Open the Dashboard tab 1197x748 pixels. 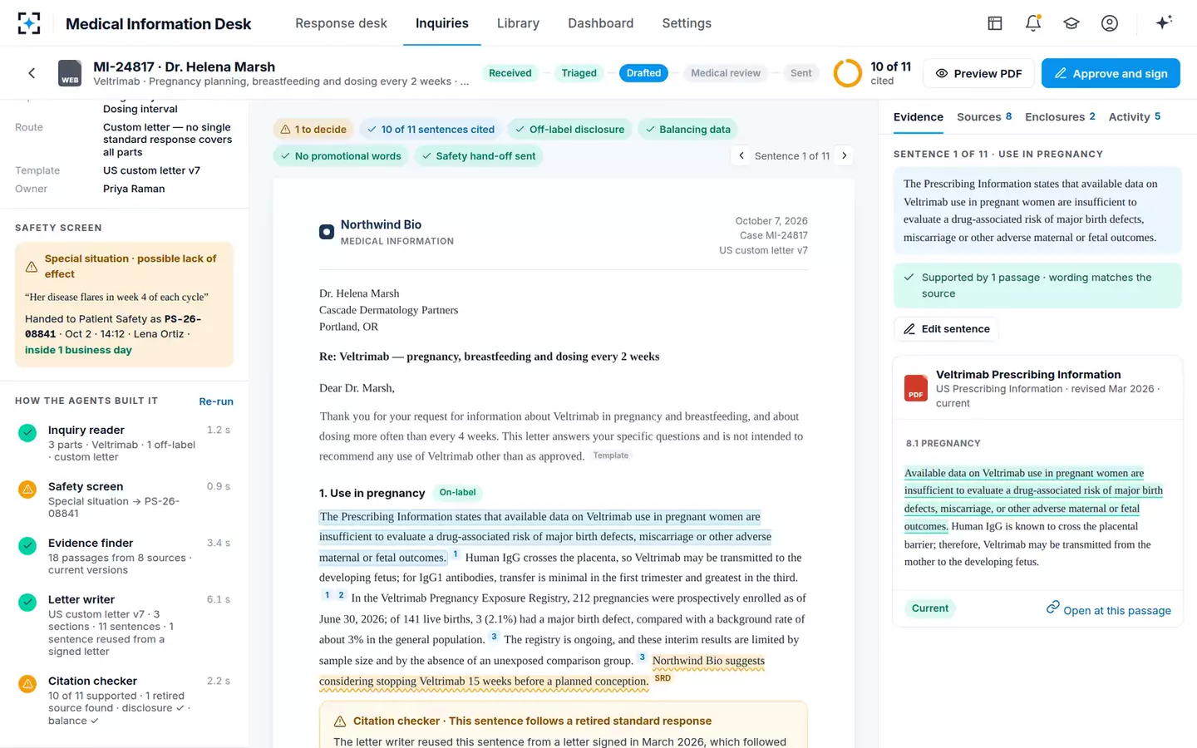tap(601, 23)
